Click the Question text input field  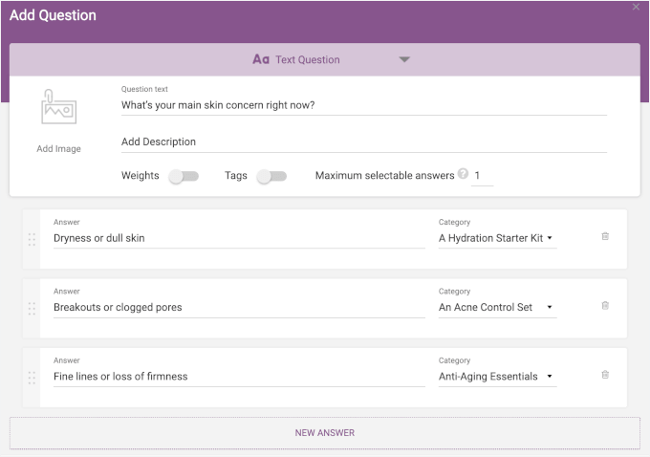pos(363,105)
